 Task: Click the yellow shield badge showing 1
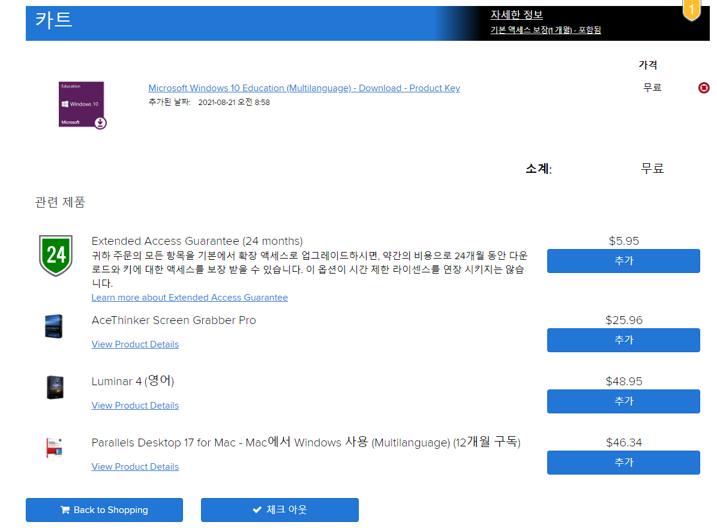point(691,10)
